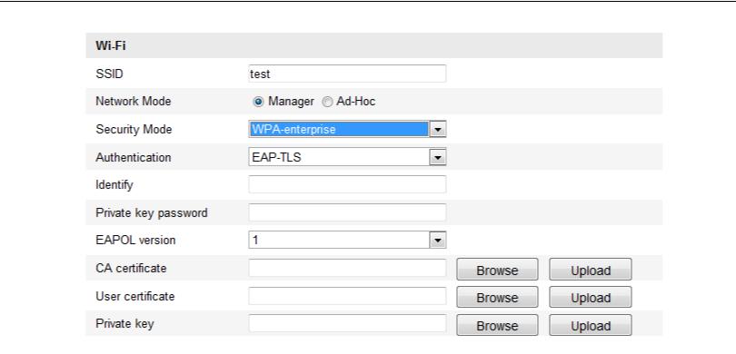Click the CA certificate path field
This screenshot has width=736, height=354.
tap(347, 268)
